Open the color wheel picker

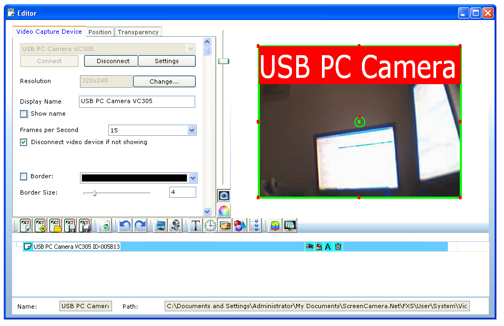click(224, 211)
